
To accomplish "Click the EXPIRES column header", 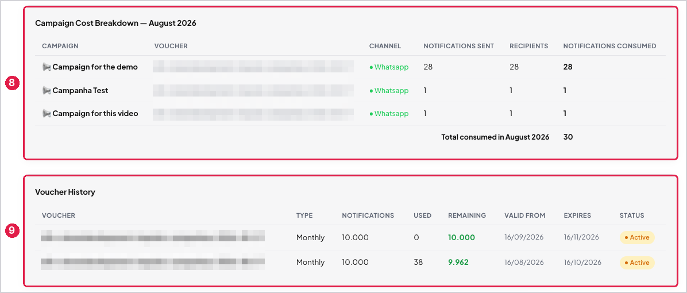I will [577, 215].
